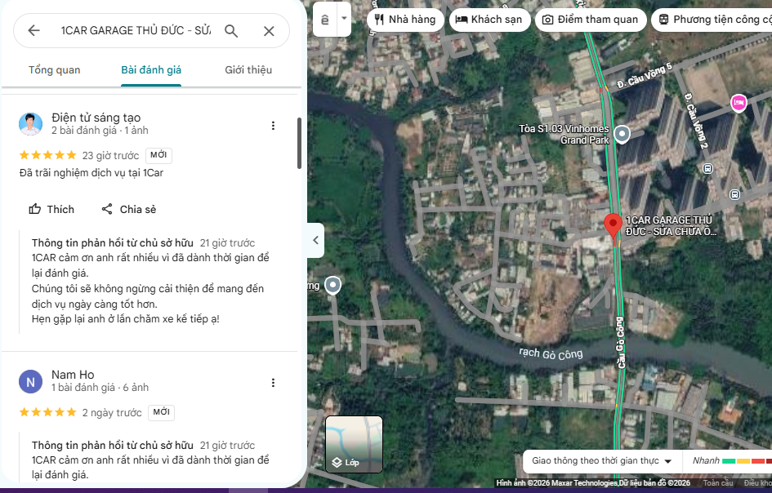Open the Giới thiệu tab
The height and width of the screenshot is (493, 772).
248,70
